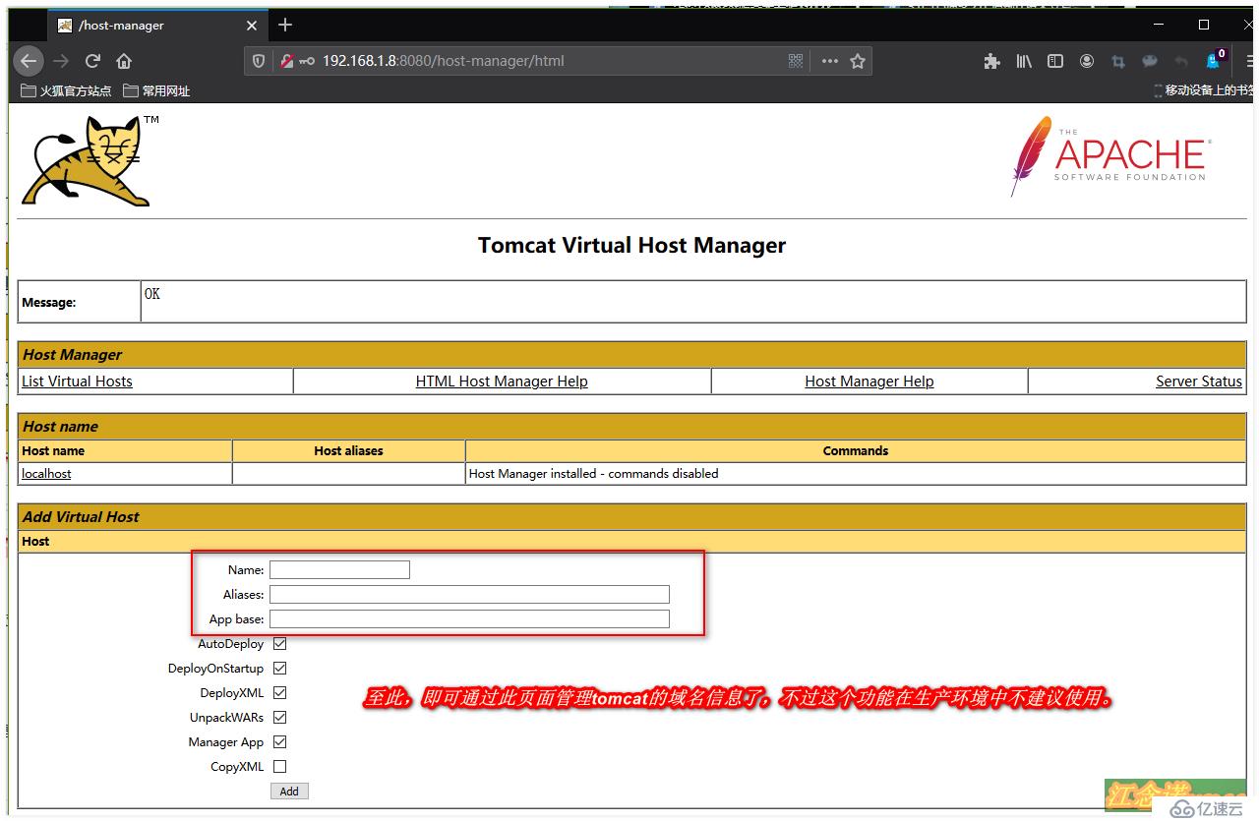Click the Tomcat Virtual Host Manager heading

coord(631,245)
